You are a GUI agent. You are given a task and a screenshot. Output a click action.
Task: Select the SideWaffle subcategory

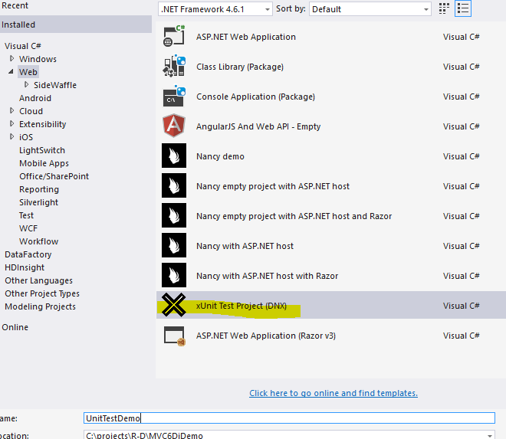pyautogui.click(x=55, y=85)
